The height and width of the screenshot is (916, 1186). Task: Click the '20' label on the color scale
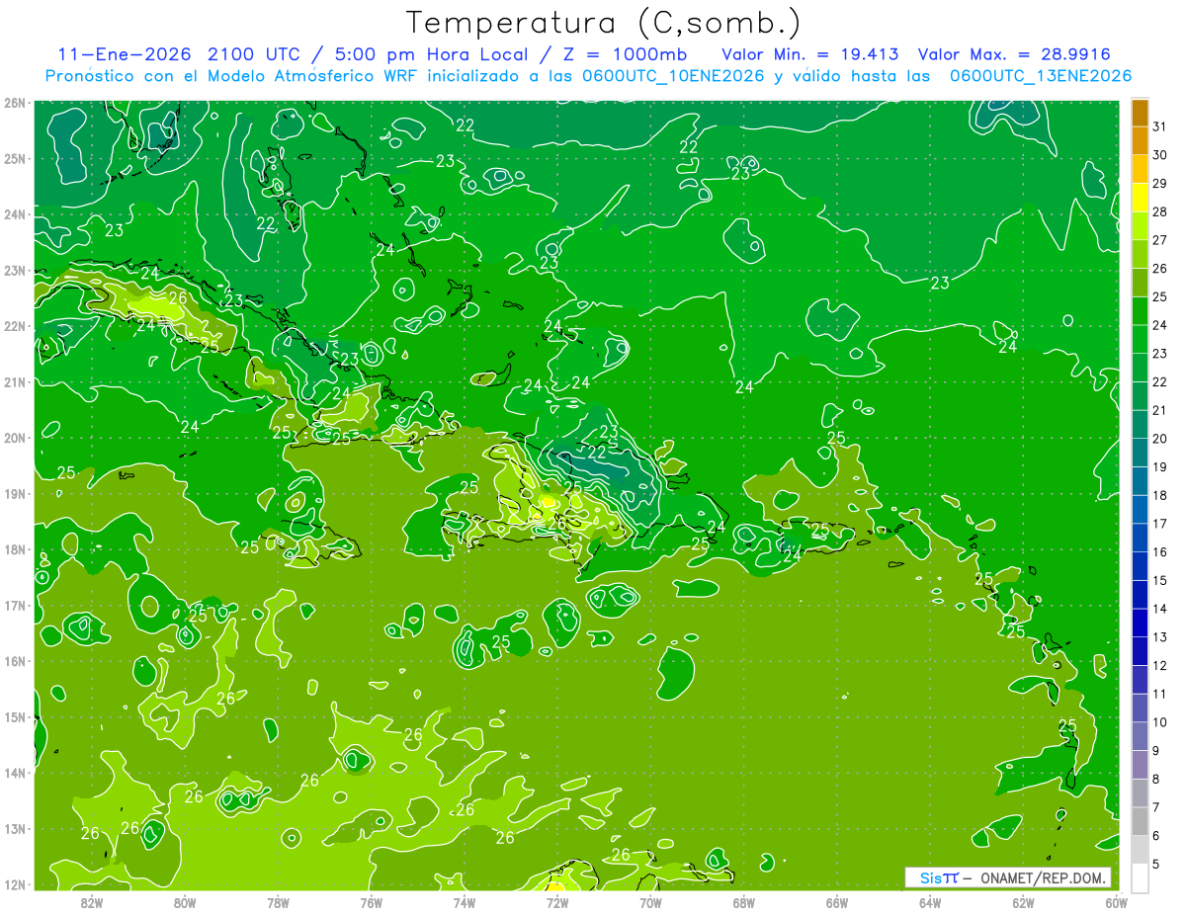[1159, 439]
